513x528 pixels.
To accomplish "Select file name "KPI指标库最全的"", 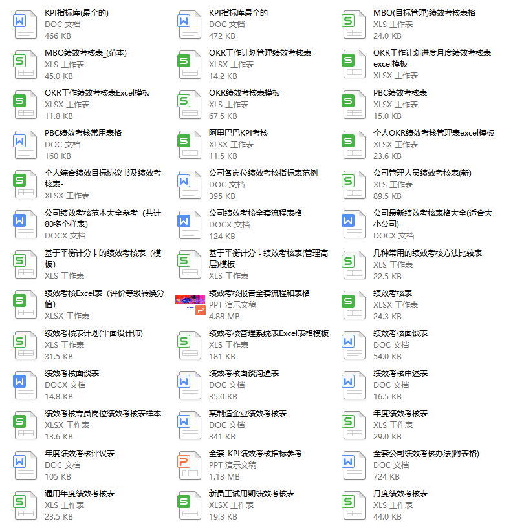I will click(x=238, y=13).
